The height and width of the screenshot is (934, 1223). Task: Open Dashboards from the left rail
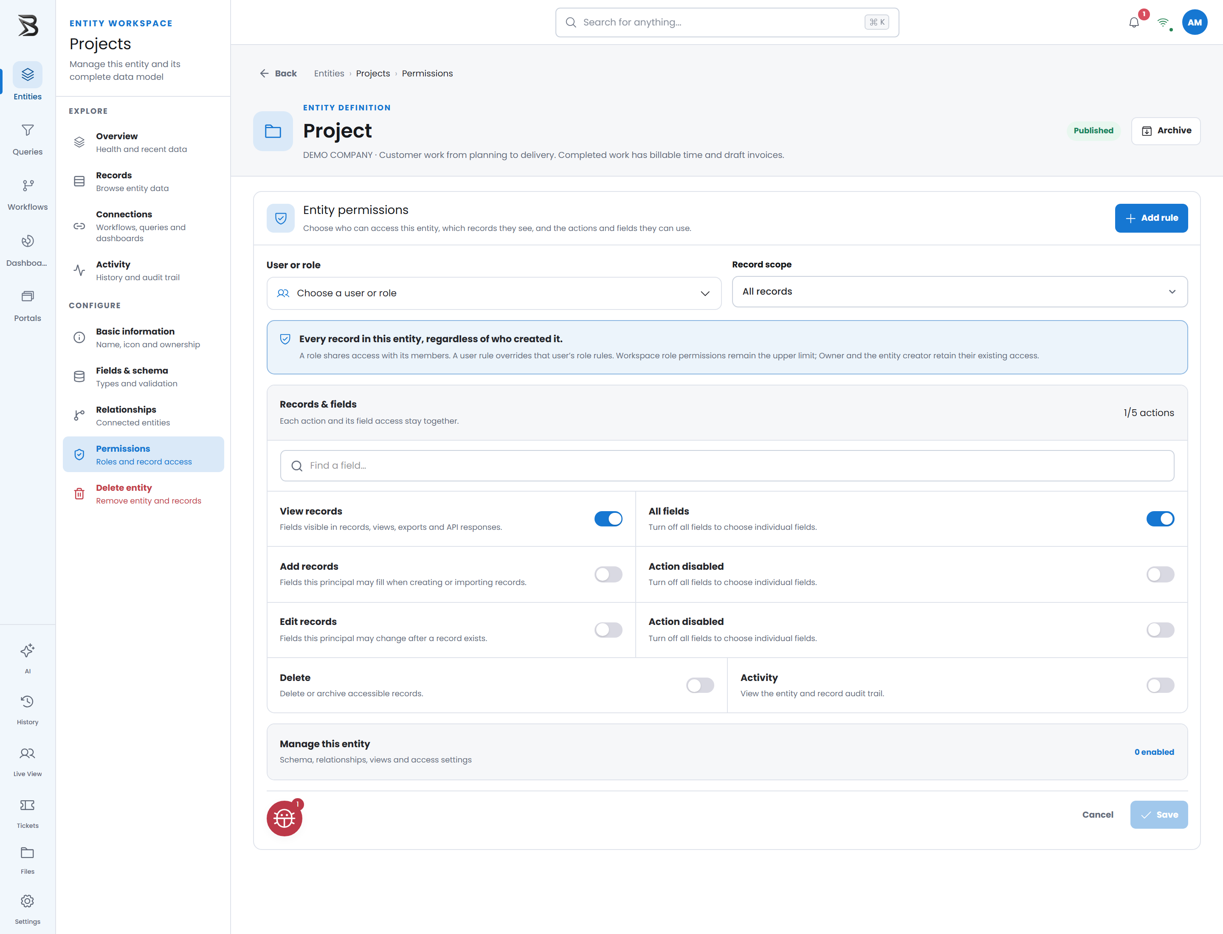(x=27, y=250)
